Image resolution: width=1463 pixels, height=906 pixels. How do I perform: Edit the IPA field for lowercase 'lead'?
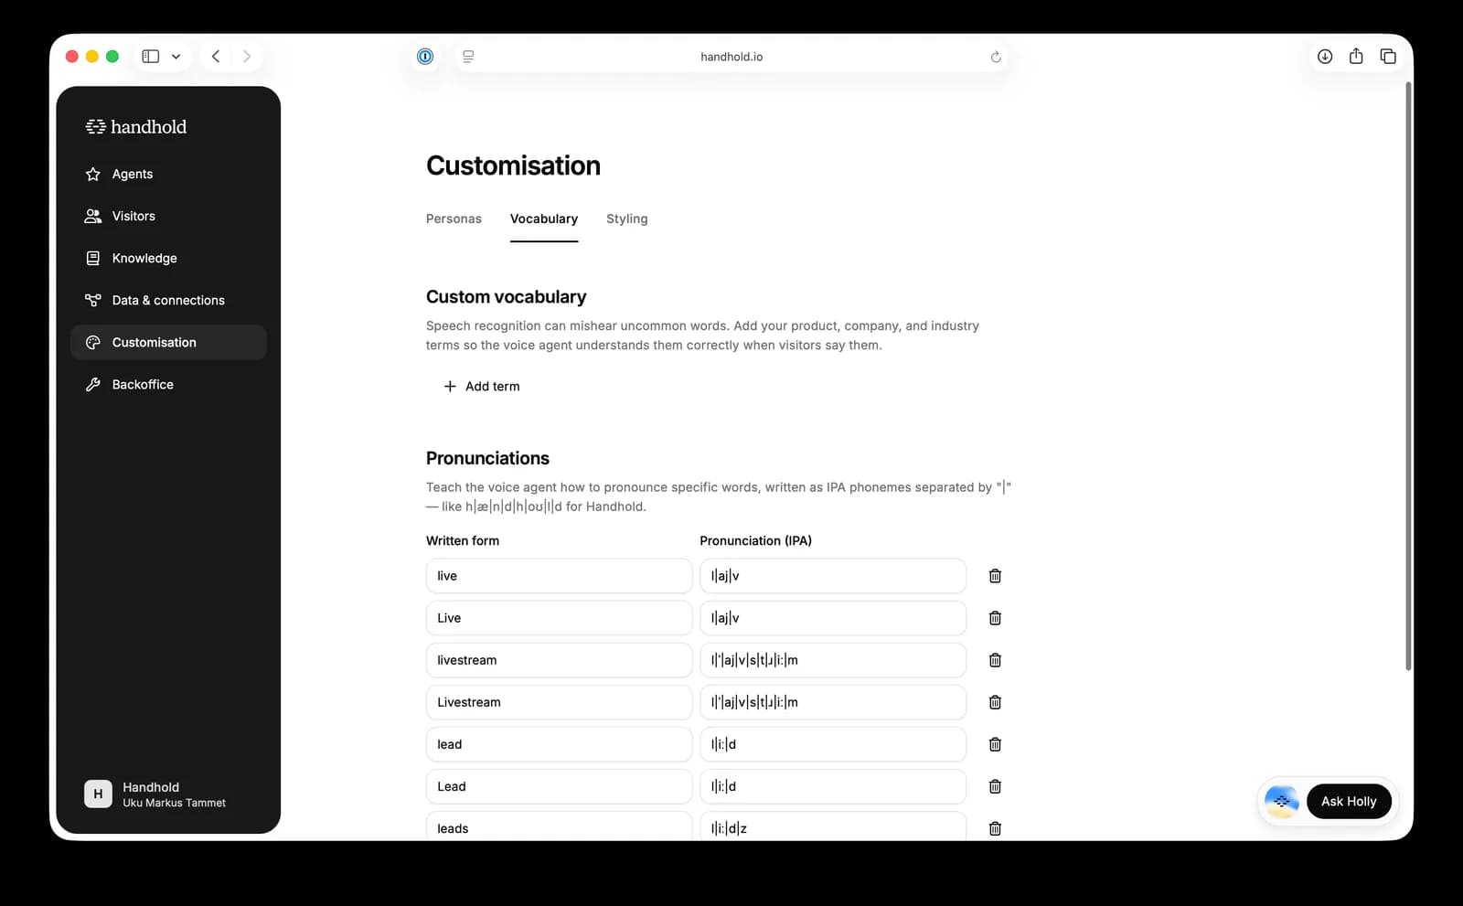pos(833,744)
